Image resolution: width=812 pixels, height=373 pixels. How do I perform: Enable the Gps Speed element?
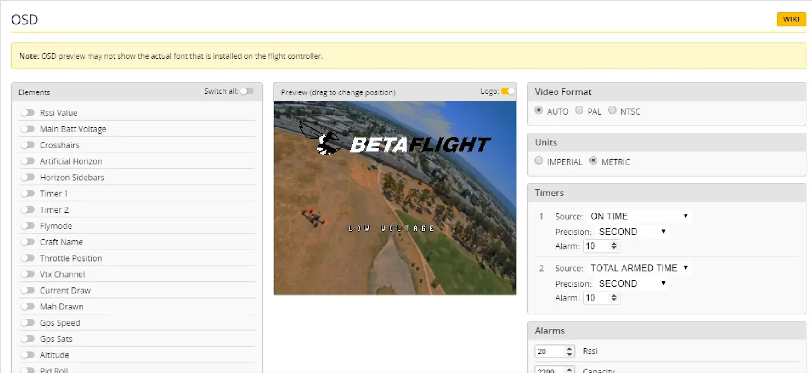click(27, 323)
